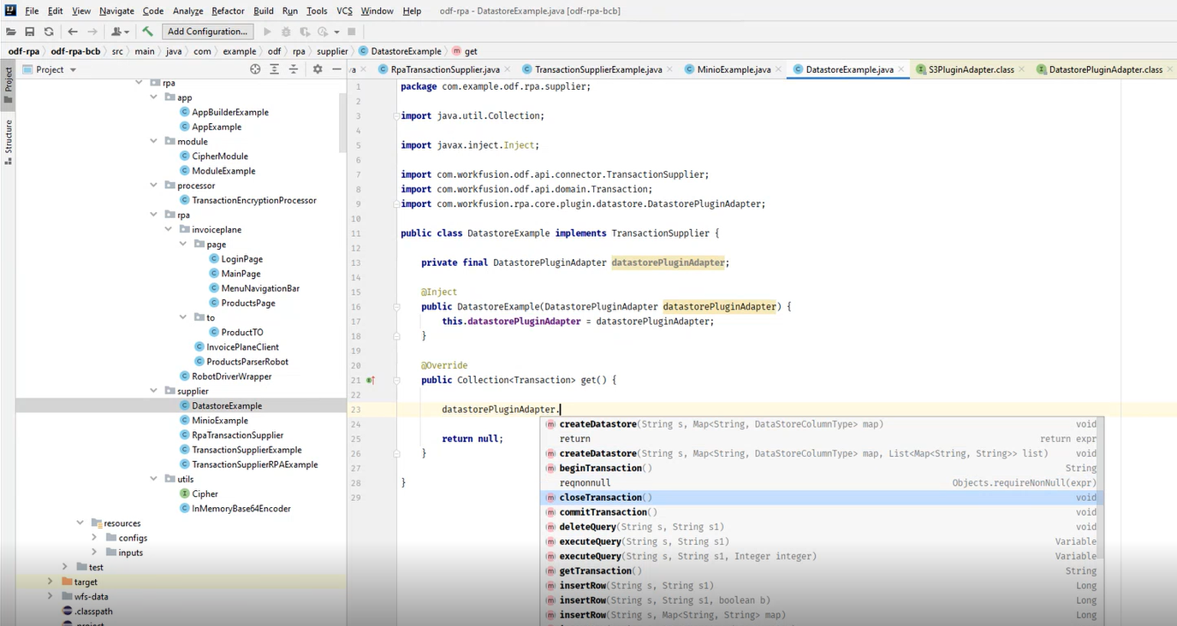Collapse the processor folder
Viewport: 1177px width, 626px height.
click(x=154, y=185)
